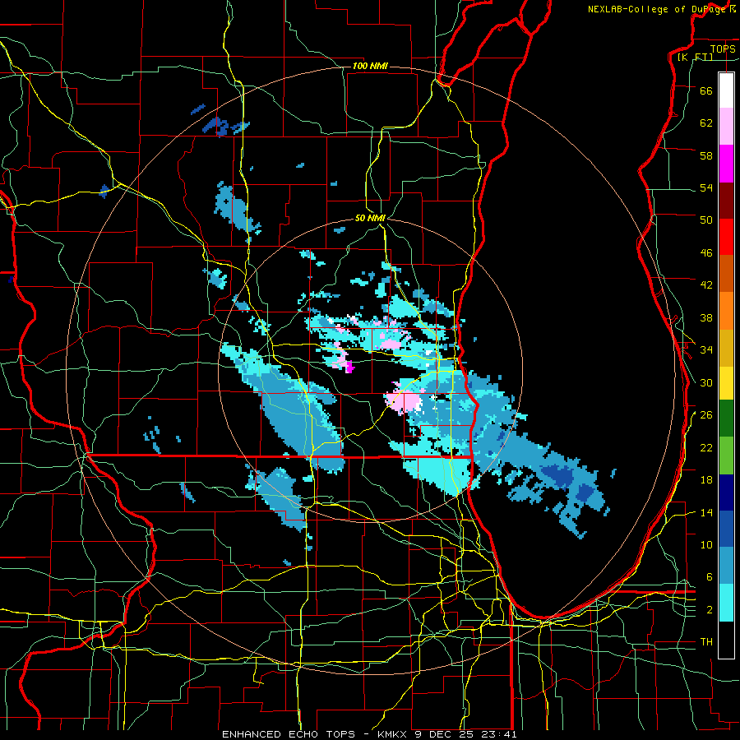This screenshot has height=740, width=740.
Task: Click the cyan segment of the scale
Action: click(x=726, y=602)
